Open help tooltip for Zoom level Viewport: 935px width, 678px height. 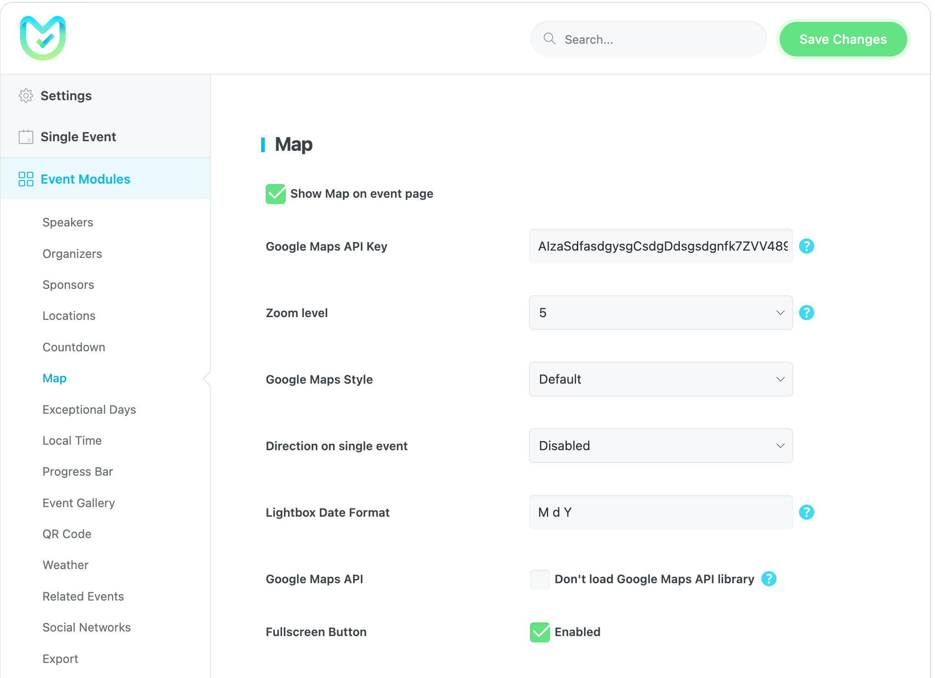click(807, 313)
